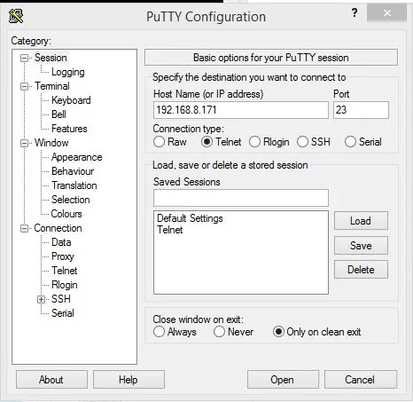Click the Save session button
The height and width of the screenshot is (402, 413).
[361, 246]
